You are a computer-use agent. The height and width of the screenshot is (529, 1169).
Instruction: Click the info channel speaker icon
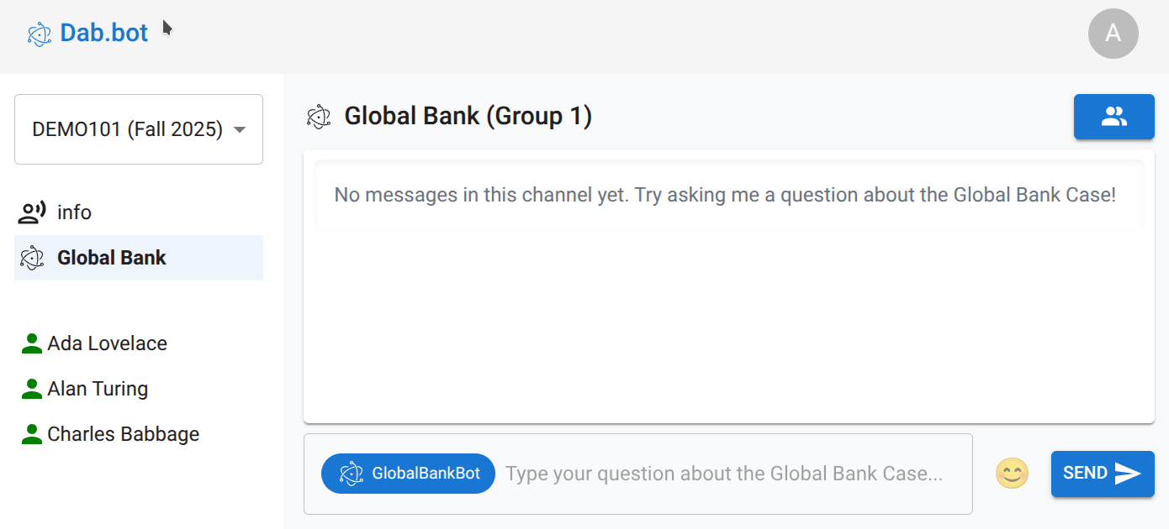click(32, 213)
